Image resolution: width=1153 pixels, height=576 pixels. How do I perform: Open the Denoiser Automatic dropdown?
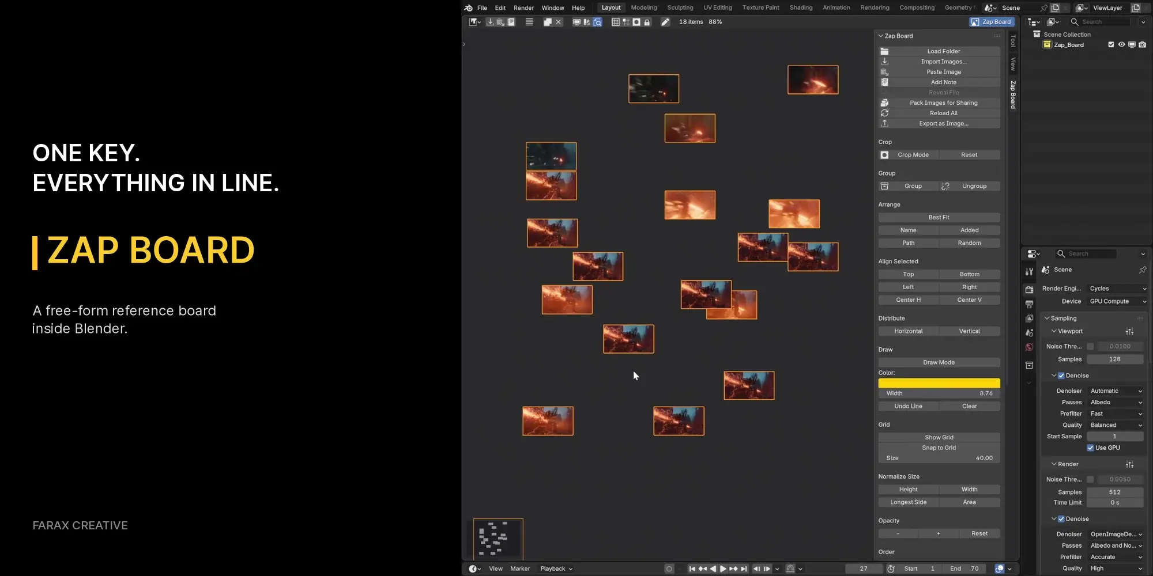1116,391
